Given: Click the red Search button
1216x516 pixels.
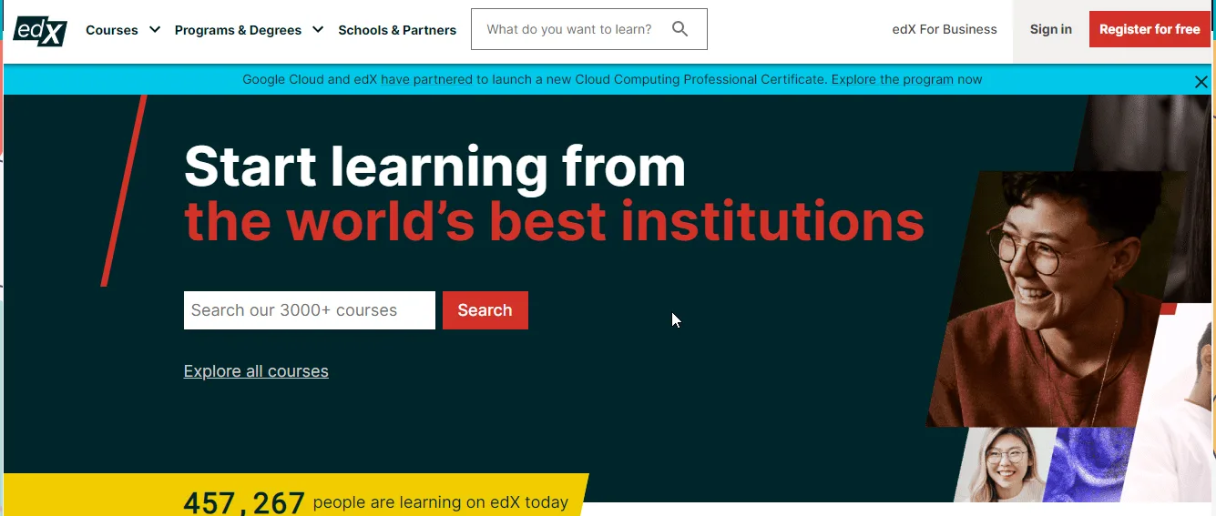Looking at the screenshot, I should [485, 310].
